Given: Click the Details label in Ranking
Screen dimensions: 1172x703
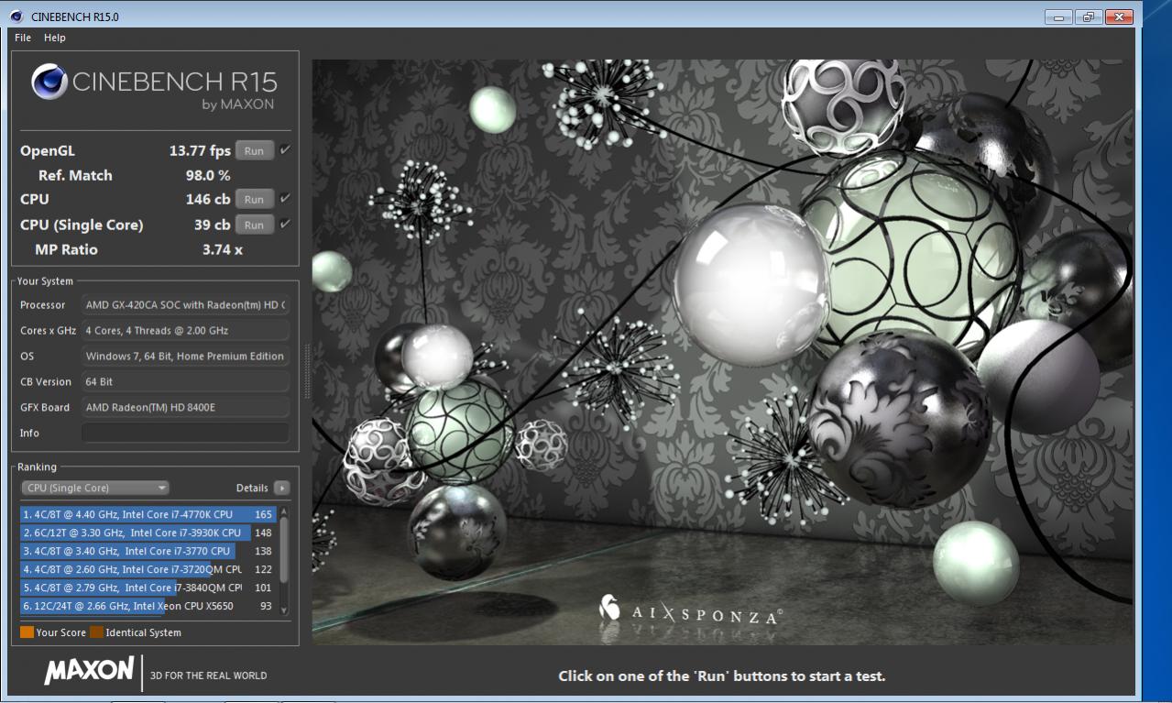Looking at the screenshot, I should coord(252,488).
